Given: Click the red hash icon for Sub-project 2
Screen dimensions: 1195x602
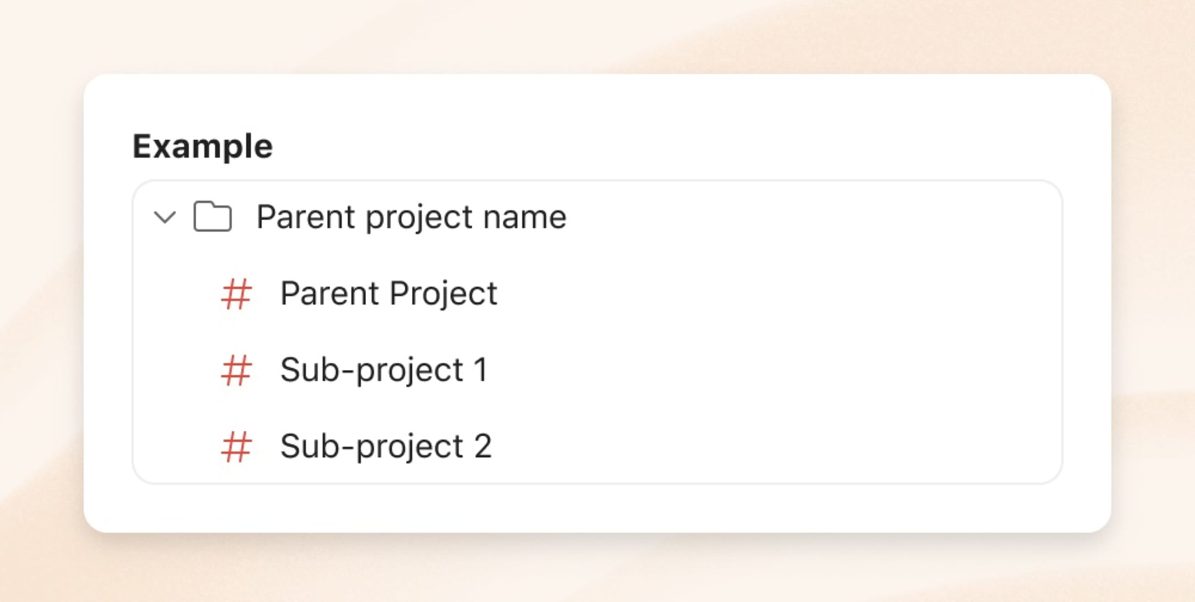Looking at the screenshot, I should tap(236, 447).
